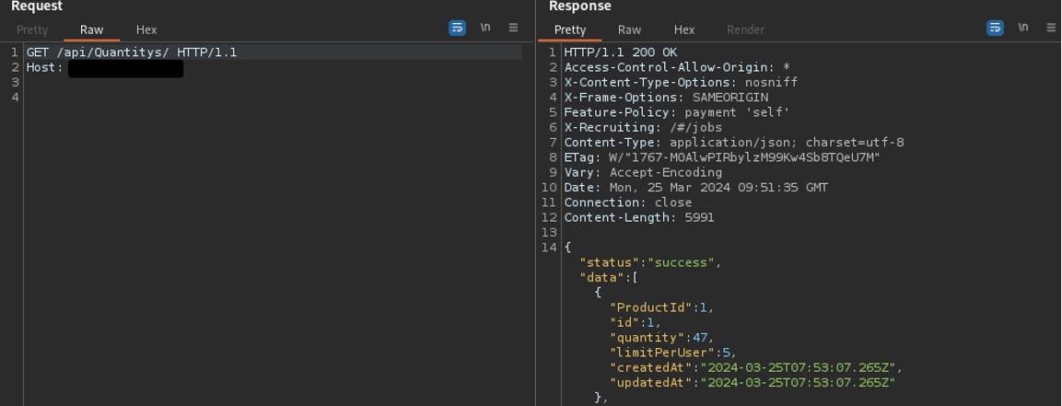1062x406 pixels.
Task: Toggle word wrap icon in Response panel
Action: 995,29
